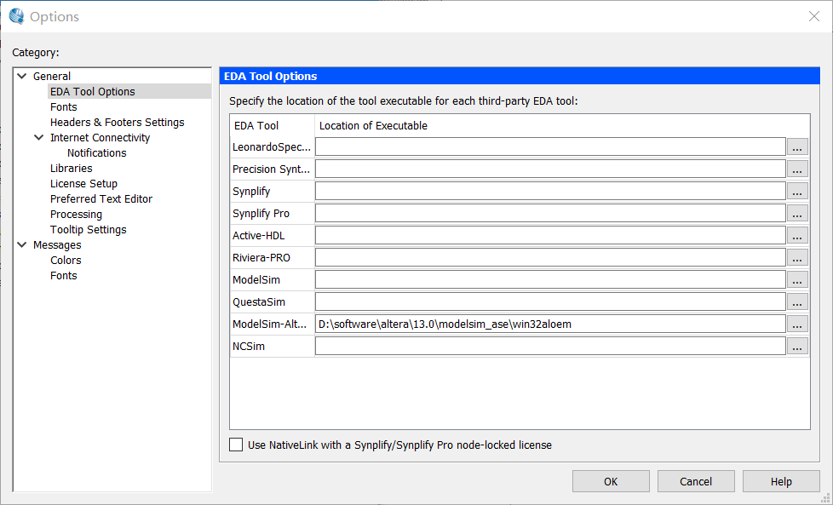This screenshot has width=833, height=505.
Task: Collapse the Messages category tree
Action: [22, 244]
